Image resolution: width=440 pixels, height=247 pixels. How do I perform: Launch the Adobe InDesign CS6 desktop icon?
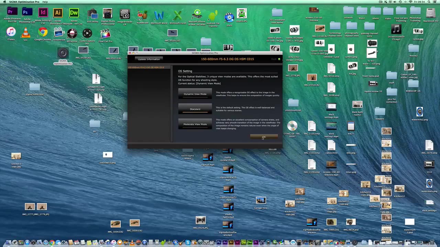tap(43, 13)
